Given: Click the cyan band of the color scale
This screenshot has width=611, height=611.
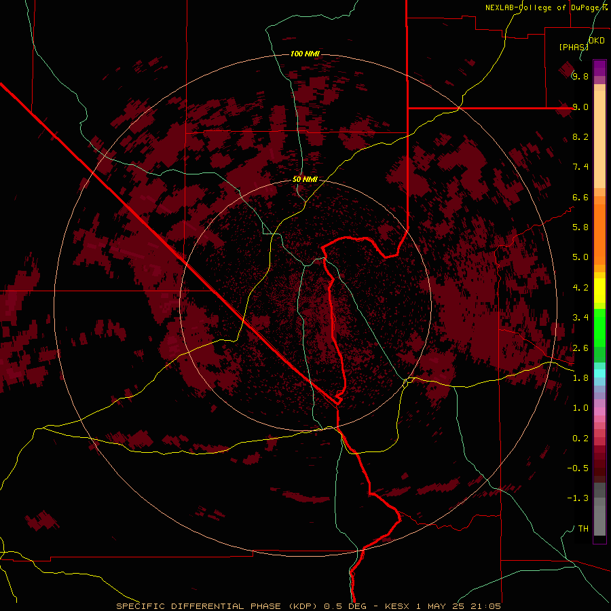Looking at the screenshot, I should (599, 373).
